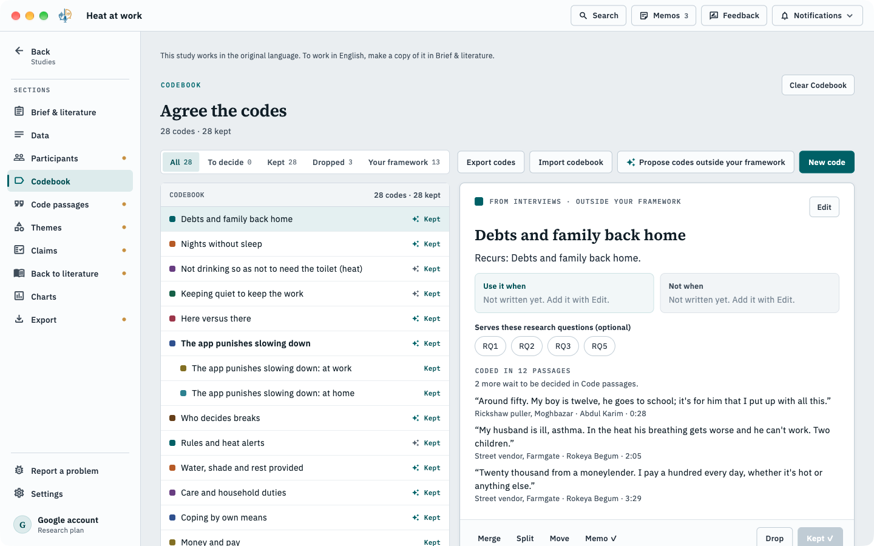The height and width of the screenshot is (546, 874).
Task: Click the Back to literature book icon
Action: pos(19,273)
